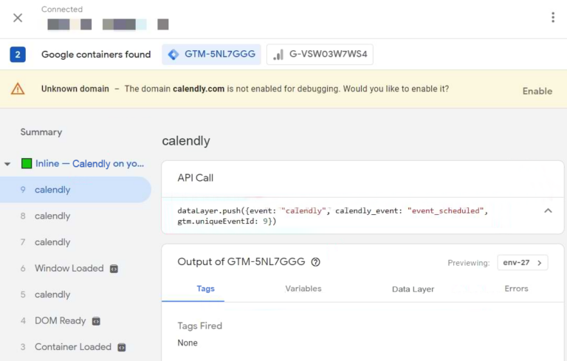Screen dimensions: 567x361
Task: Open the env-27 previewing dropdown
Action: (521, 263)
